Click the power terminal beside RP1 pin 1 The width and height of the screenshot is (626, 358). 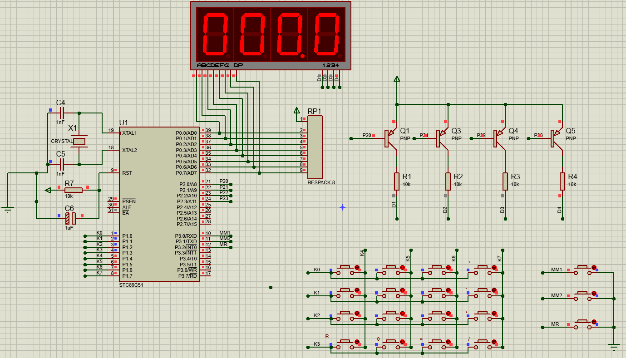[297, 110]
